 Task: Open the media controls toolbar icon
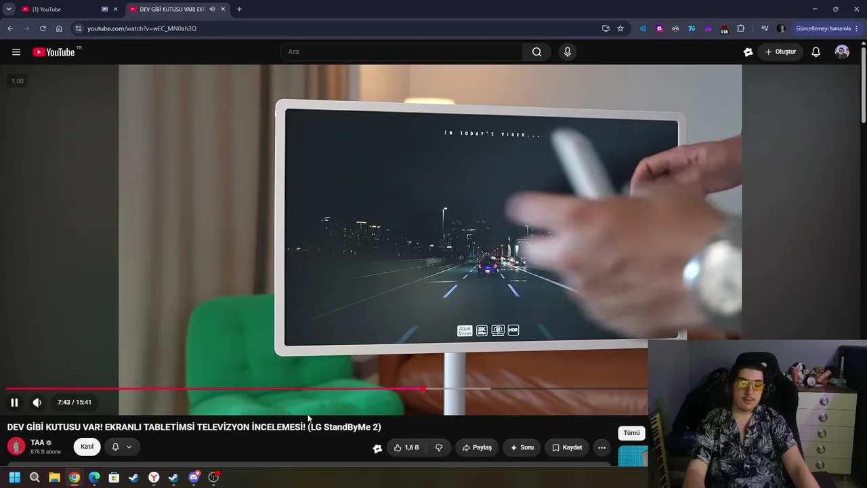[x=765, y=28]
